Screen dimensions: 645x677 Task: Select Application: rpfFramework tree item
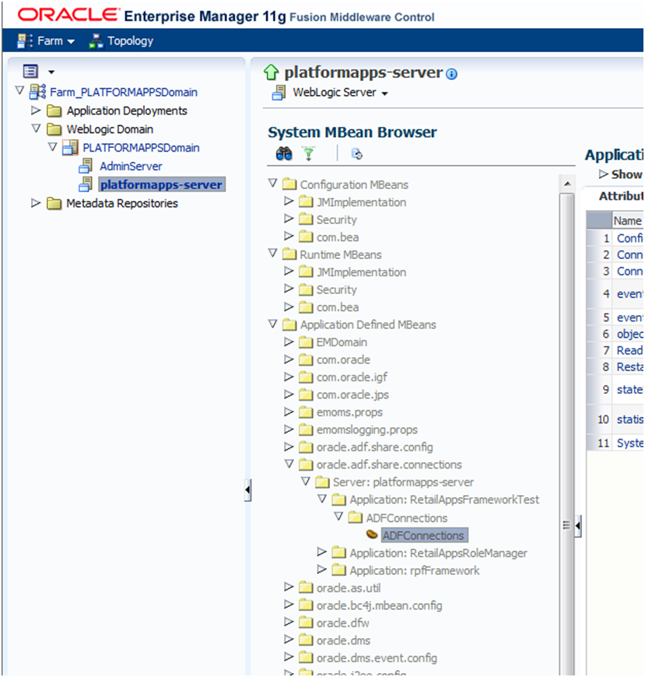tap(415, 571)
